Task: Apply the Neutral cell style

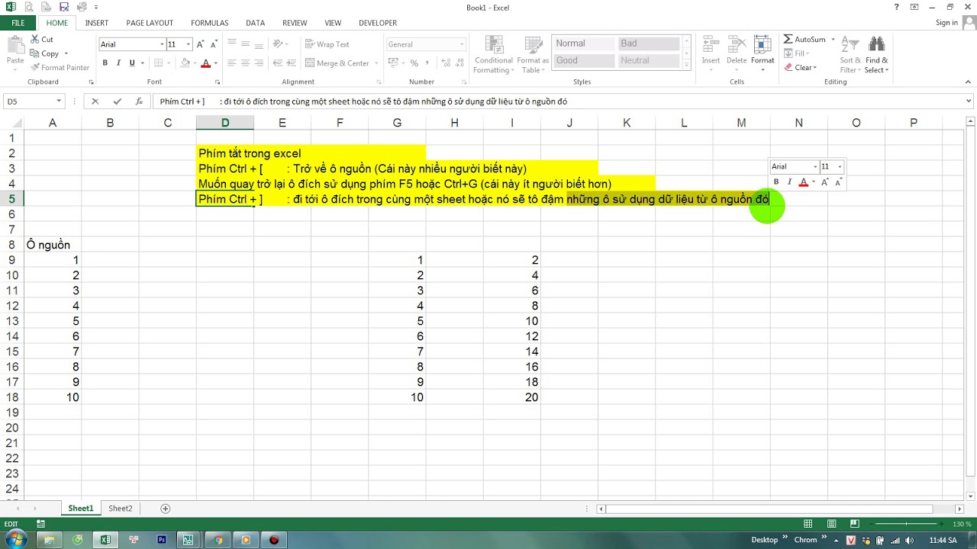Action: 649,60
